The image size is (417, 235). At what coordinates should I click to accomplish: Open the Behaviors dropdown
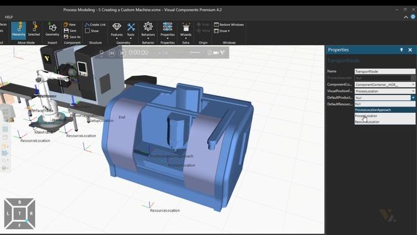[148, 31]
